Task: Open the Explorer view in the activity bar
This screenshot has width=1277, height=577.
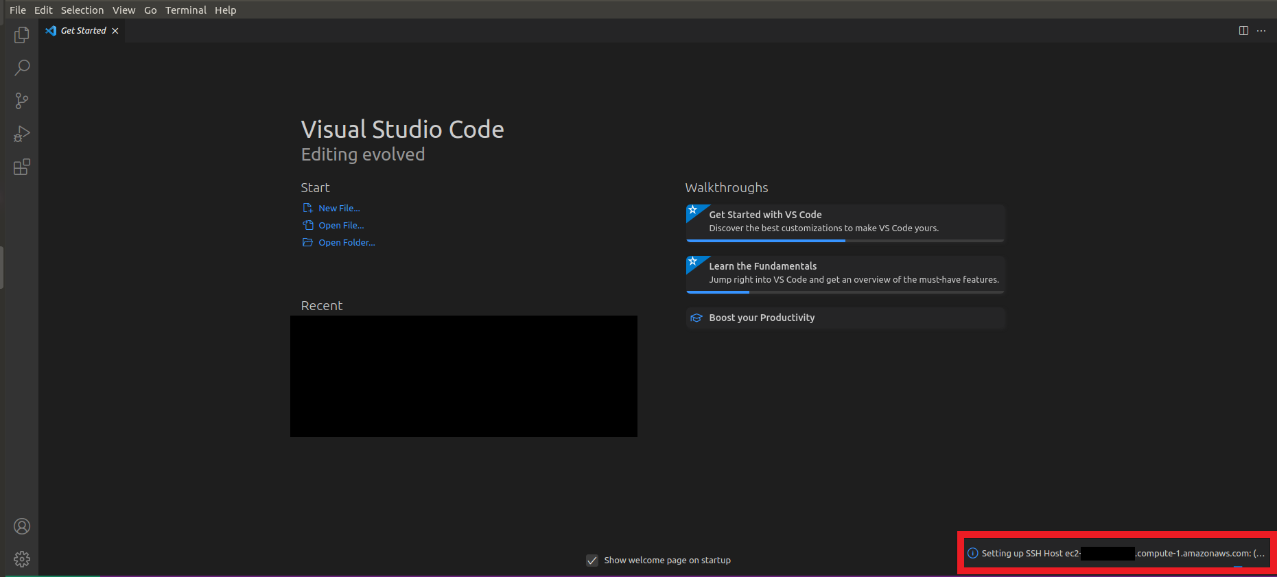Action: tap(22, 35)
